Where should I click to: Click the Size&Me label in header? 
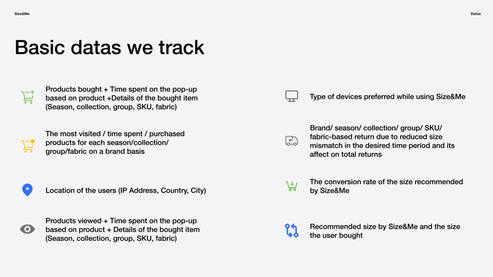(x=22, y=14)
